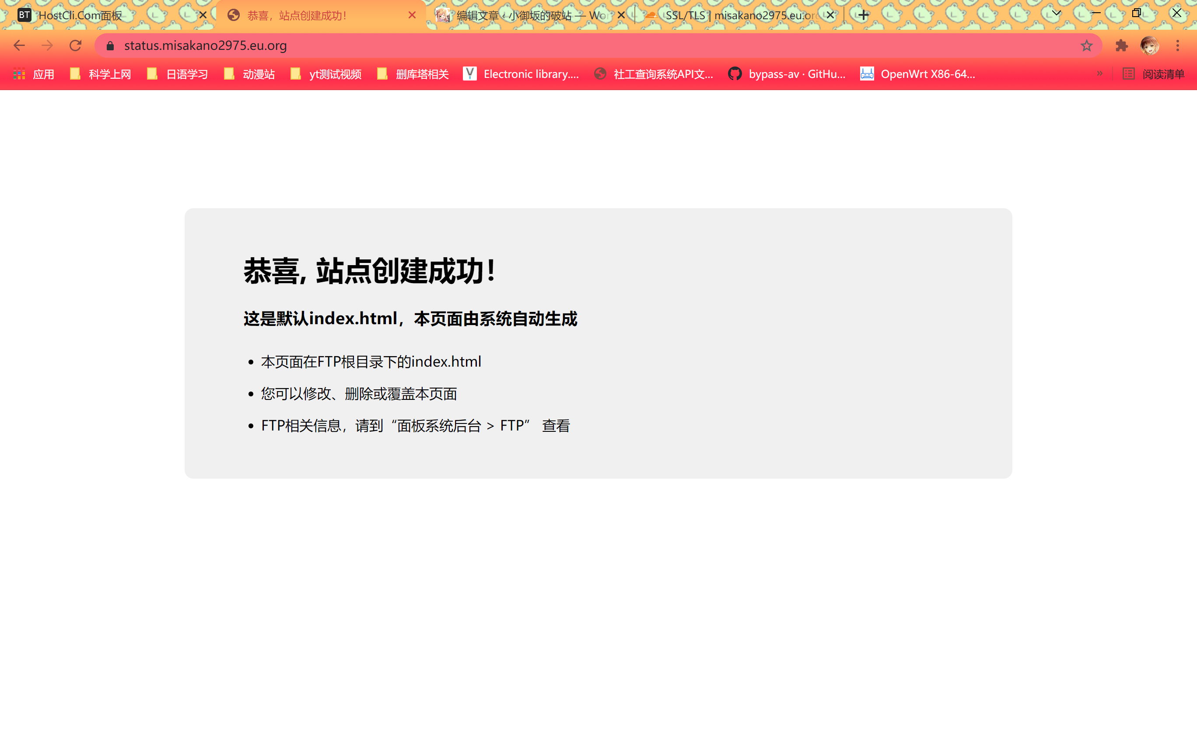Open the 科学上网 bookmark folder
Viewport: 1197px width, 756px height.
101,74
